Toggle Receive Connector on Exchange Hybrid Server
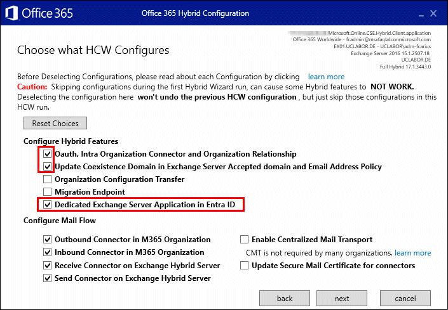 [48, 265]
